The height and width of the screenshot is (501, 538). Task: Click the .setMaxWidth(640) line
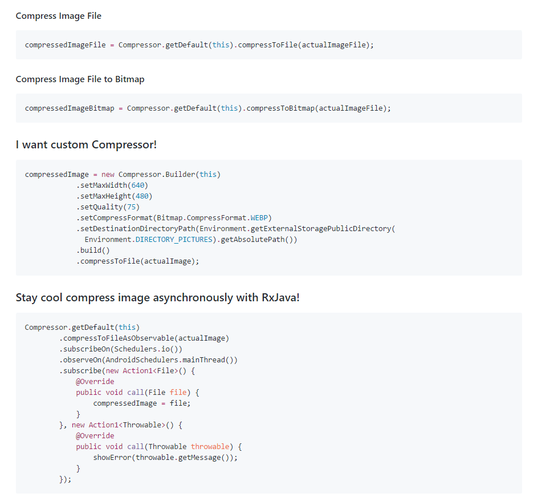[112, 185]
